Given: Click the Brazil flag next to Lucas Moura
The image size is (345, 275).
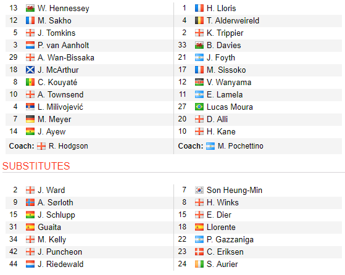Looking at the screenshot, I should click(x=199, y=107).
